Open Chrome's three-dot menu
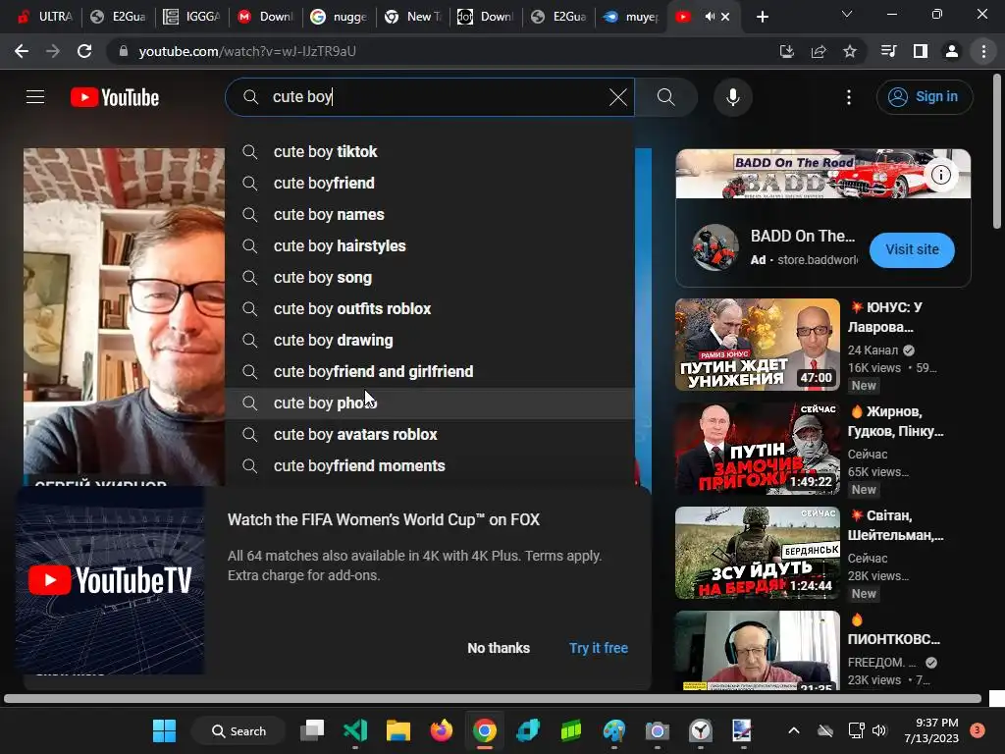1005x754 pixels. 983,51
